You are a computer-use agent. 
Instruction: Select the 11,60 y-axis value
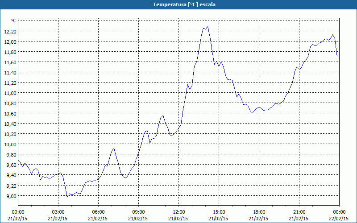click(10, 62)
